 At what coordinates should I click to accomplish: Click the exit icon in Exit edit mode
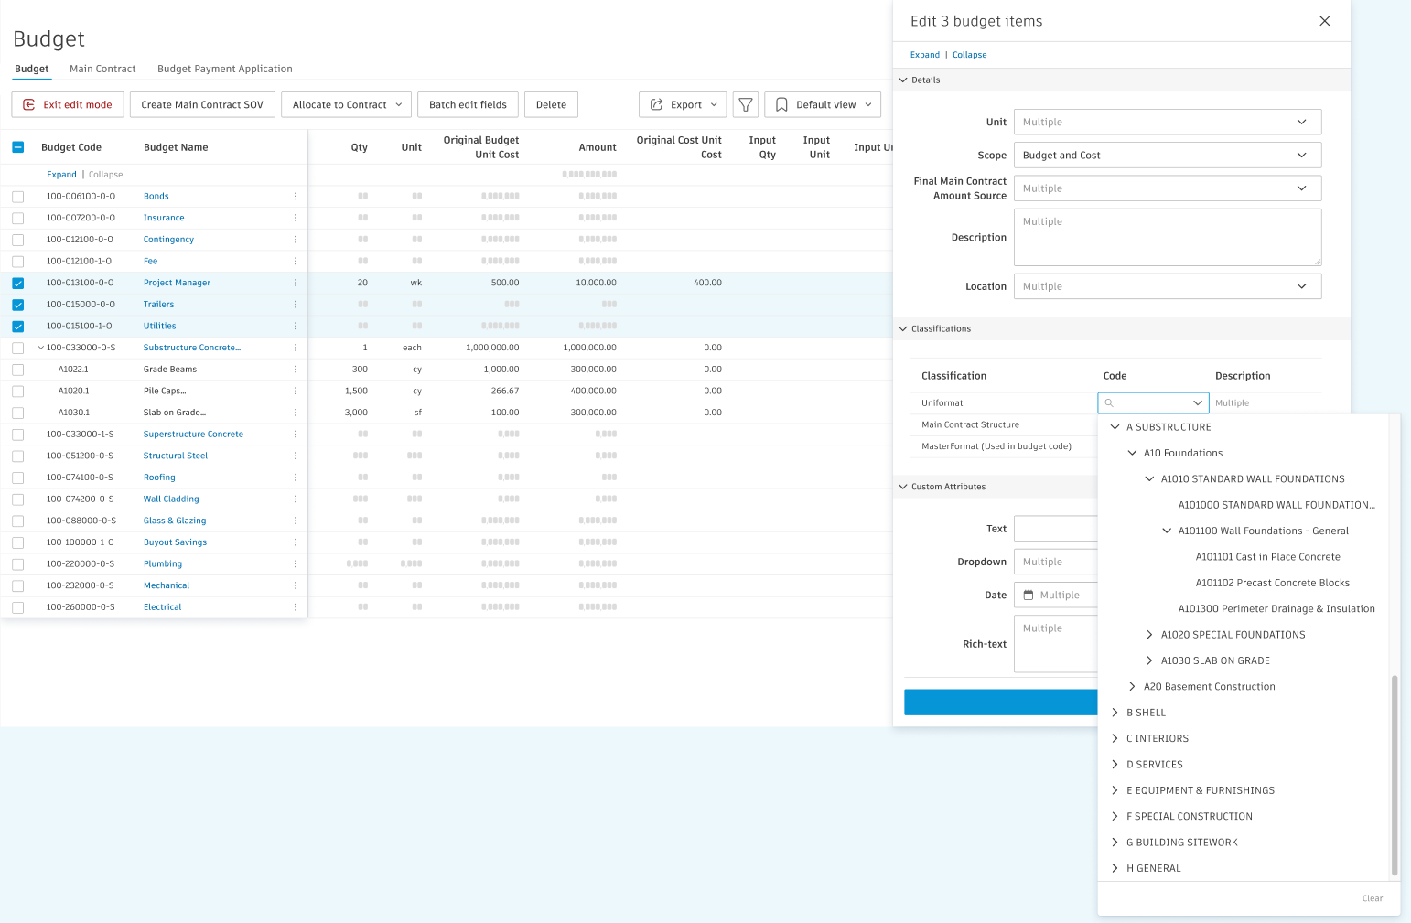(29, 105)
